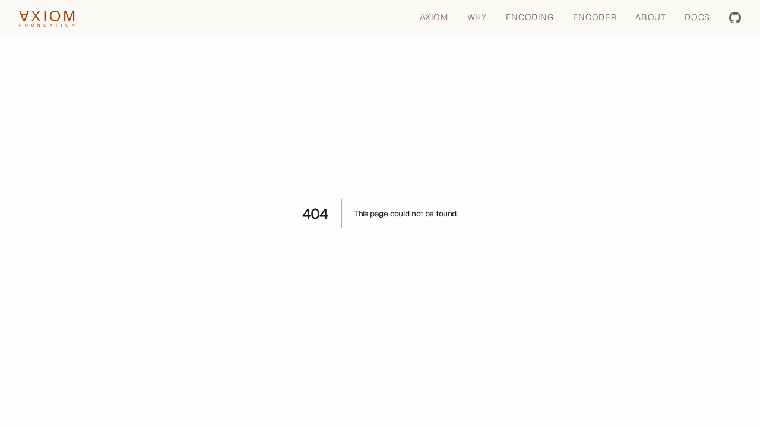The image size is (760, 427).
Task: Open the GitHub repository icon
Action: [x=735, y=18]
